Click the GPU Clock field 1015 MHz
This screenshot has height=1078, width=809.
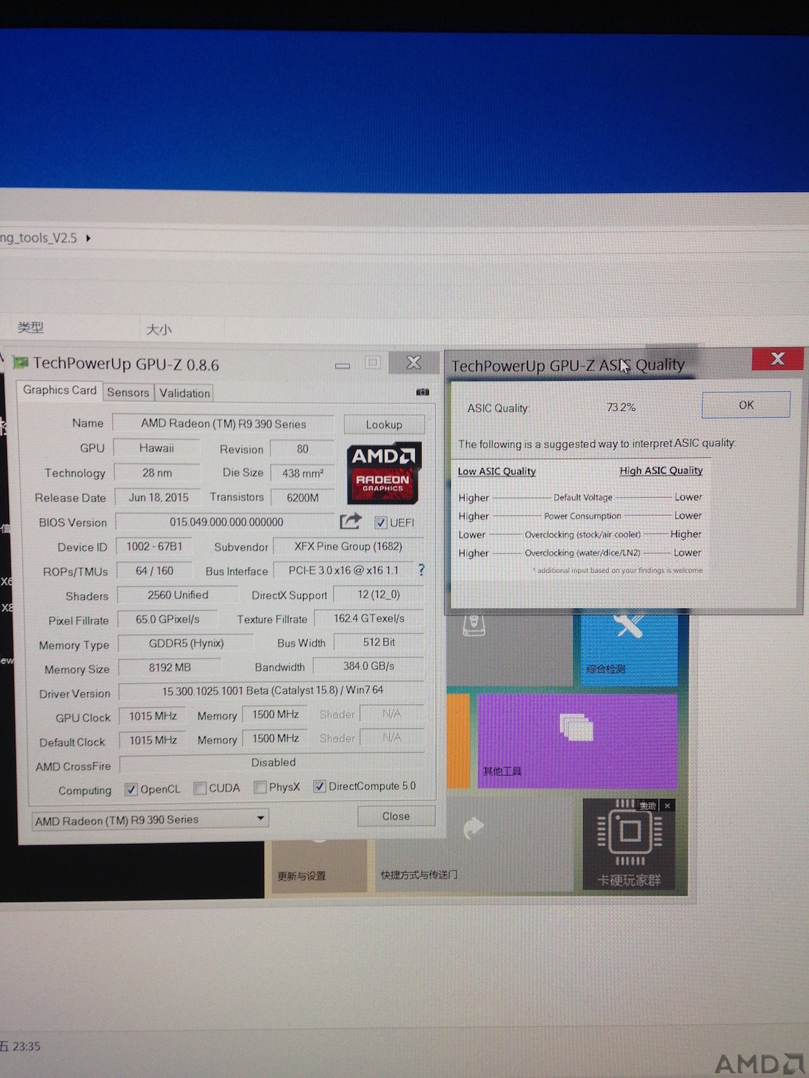[153, 716]
